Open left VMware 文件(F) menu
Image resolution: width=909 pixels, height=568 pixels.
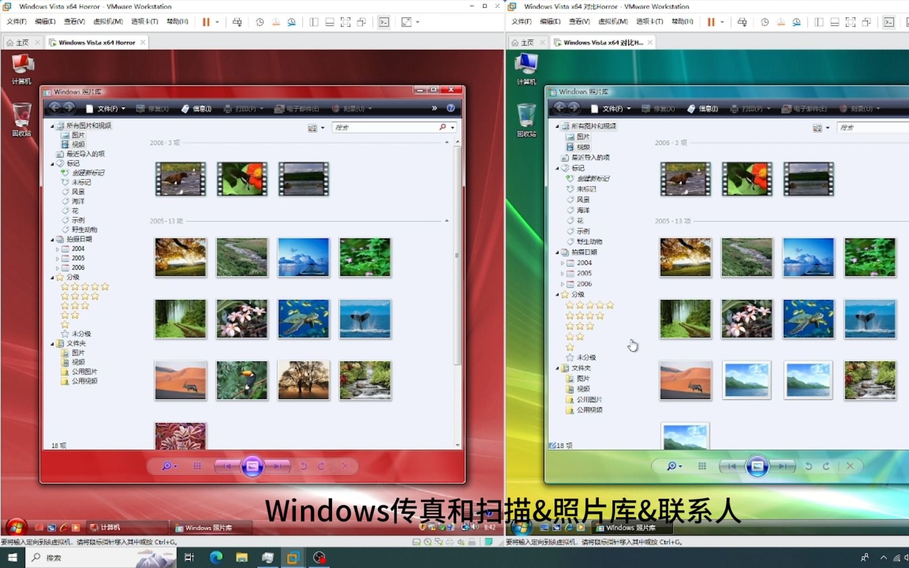16,22
